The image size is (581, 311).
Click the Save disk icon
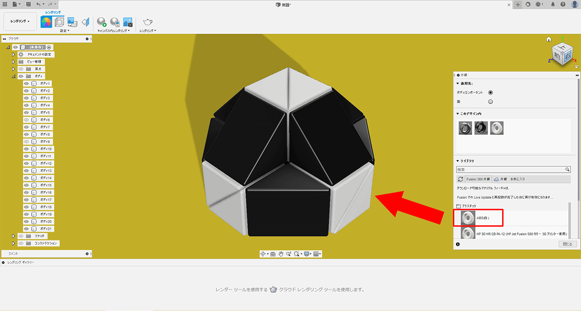[x=28, y=4]
